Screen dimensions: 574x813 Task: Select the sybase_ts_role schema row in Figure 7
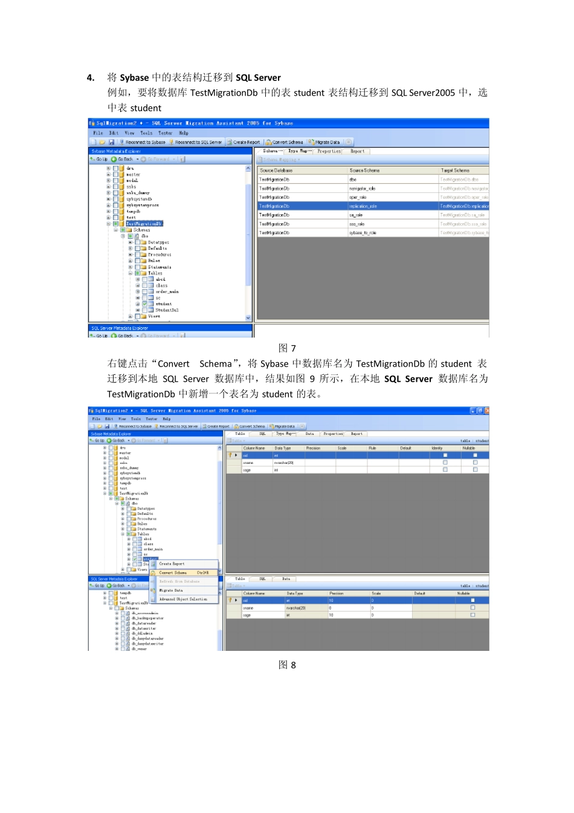pos(373,233)
